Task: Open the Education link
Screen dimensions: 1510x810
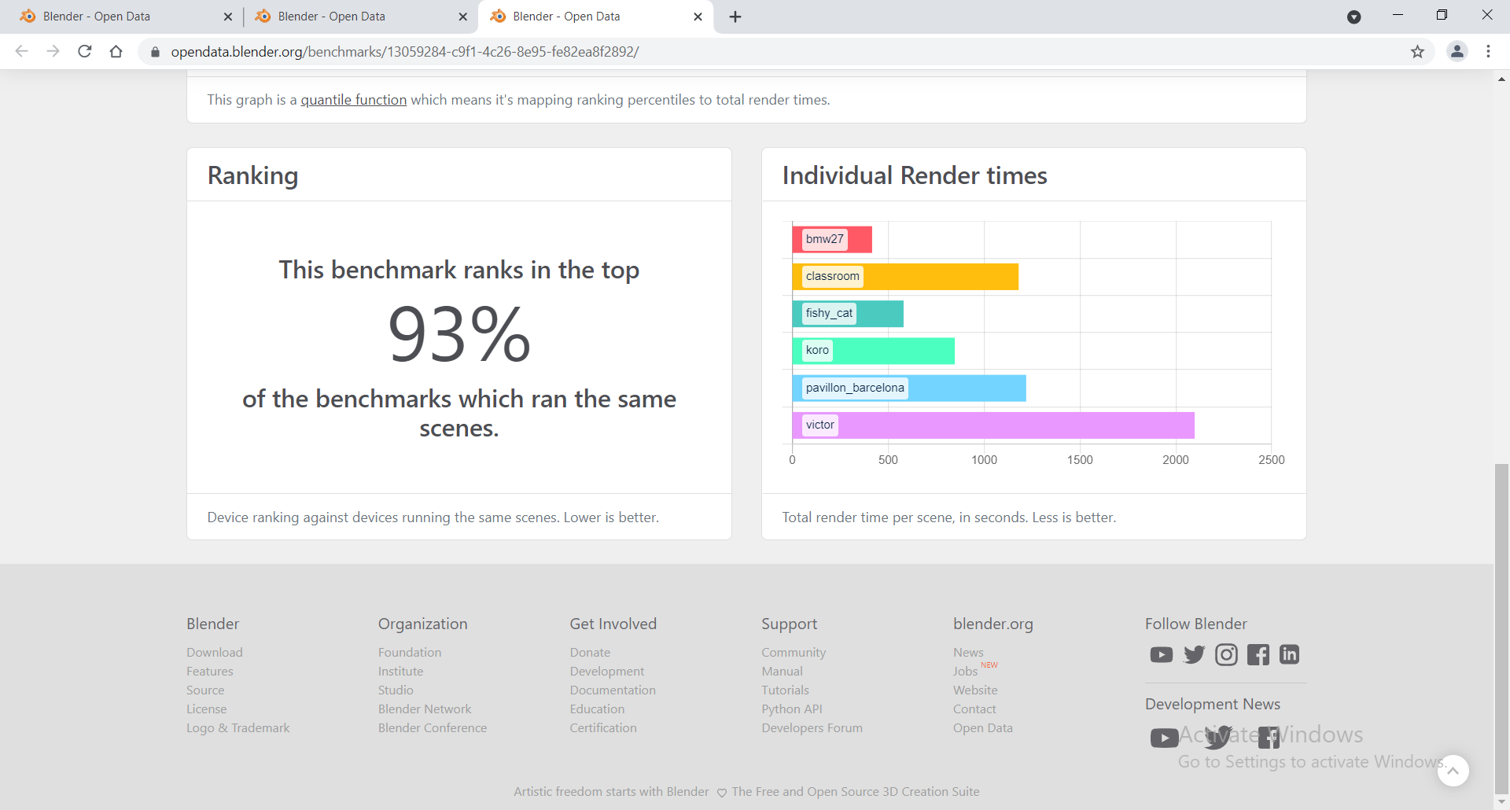Action: point(597,709)
